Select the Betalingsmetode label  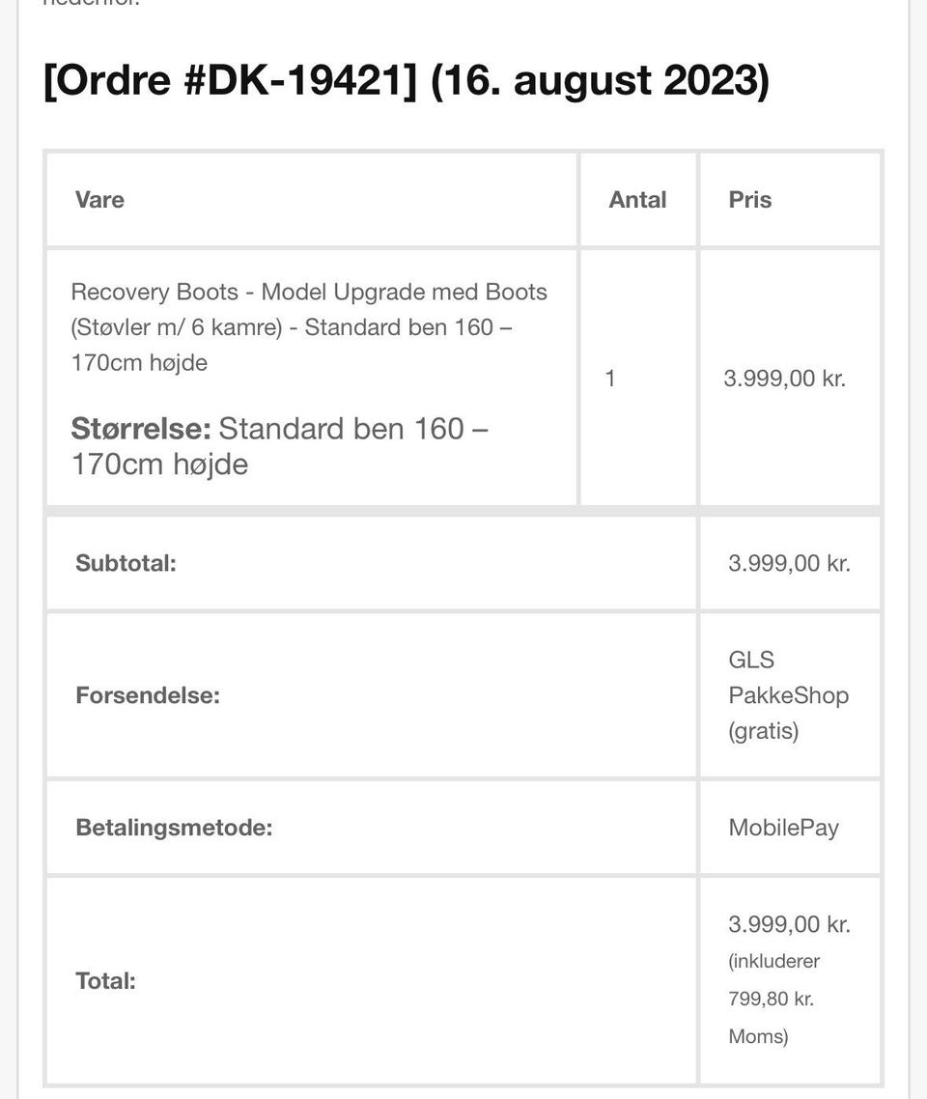174,828
